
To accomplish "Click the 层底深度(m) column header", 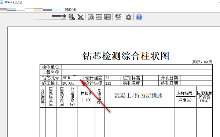I will point(62,97).
